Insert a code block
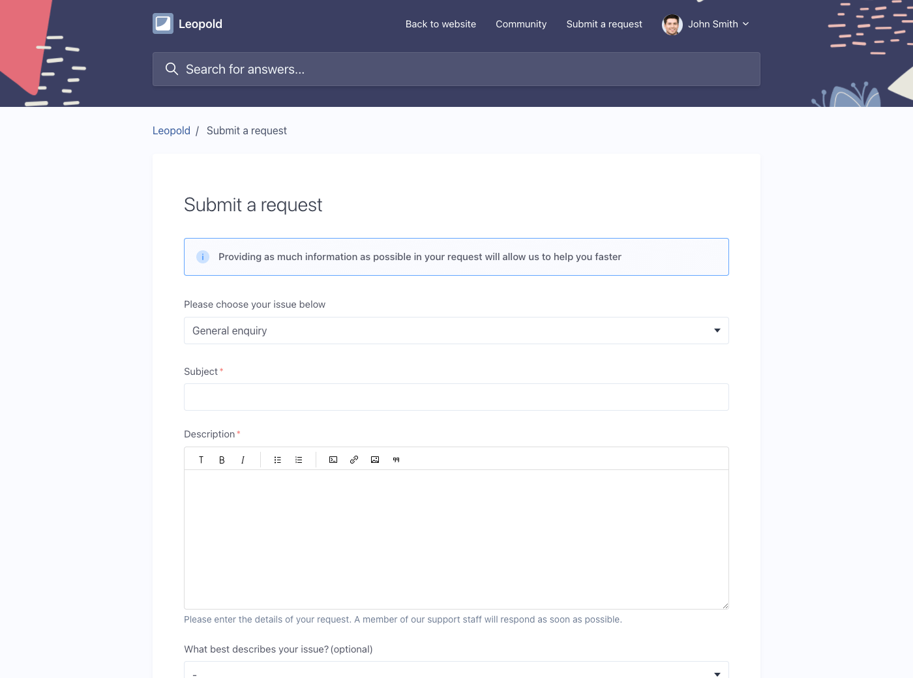913x678 pixels. pyautogui.click(x=333, y=460)
